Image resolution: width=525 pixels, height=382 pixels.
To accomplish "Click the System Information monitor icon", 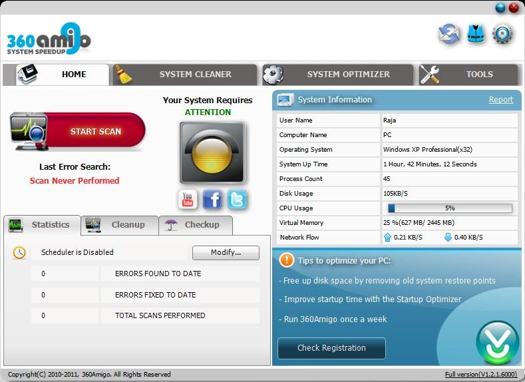I will [x=285, y=100].
